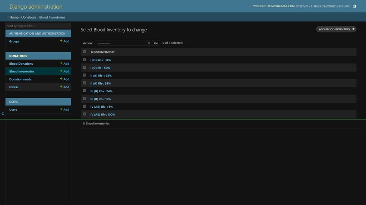Open Blood Donations in the sidebar

coord(21,63)
